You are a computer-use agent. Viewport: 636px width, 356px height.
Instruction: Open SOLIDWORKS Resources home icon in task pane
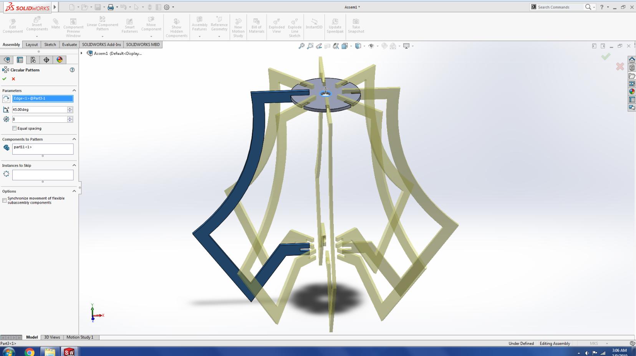pos(632,60)
